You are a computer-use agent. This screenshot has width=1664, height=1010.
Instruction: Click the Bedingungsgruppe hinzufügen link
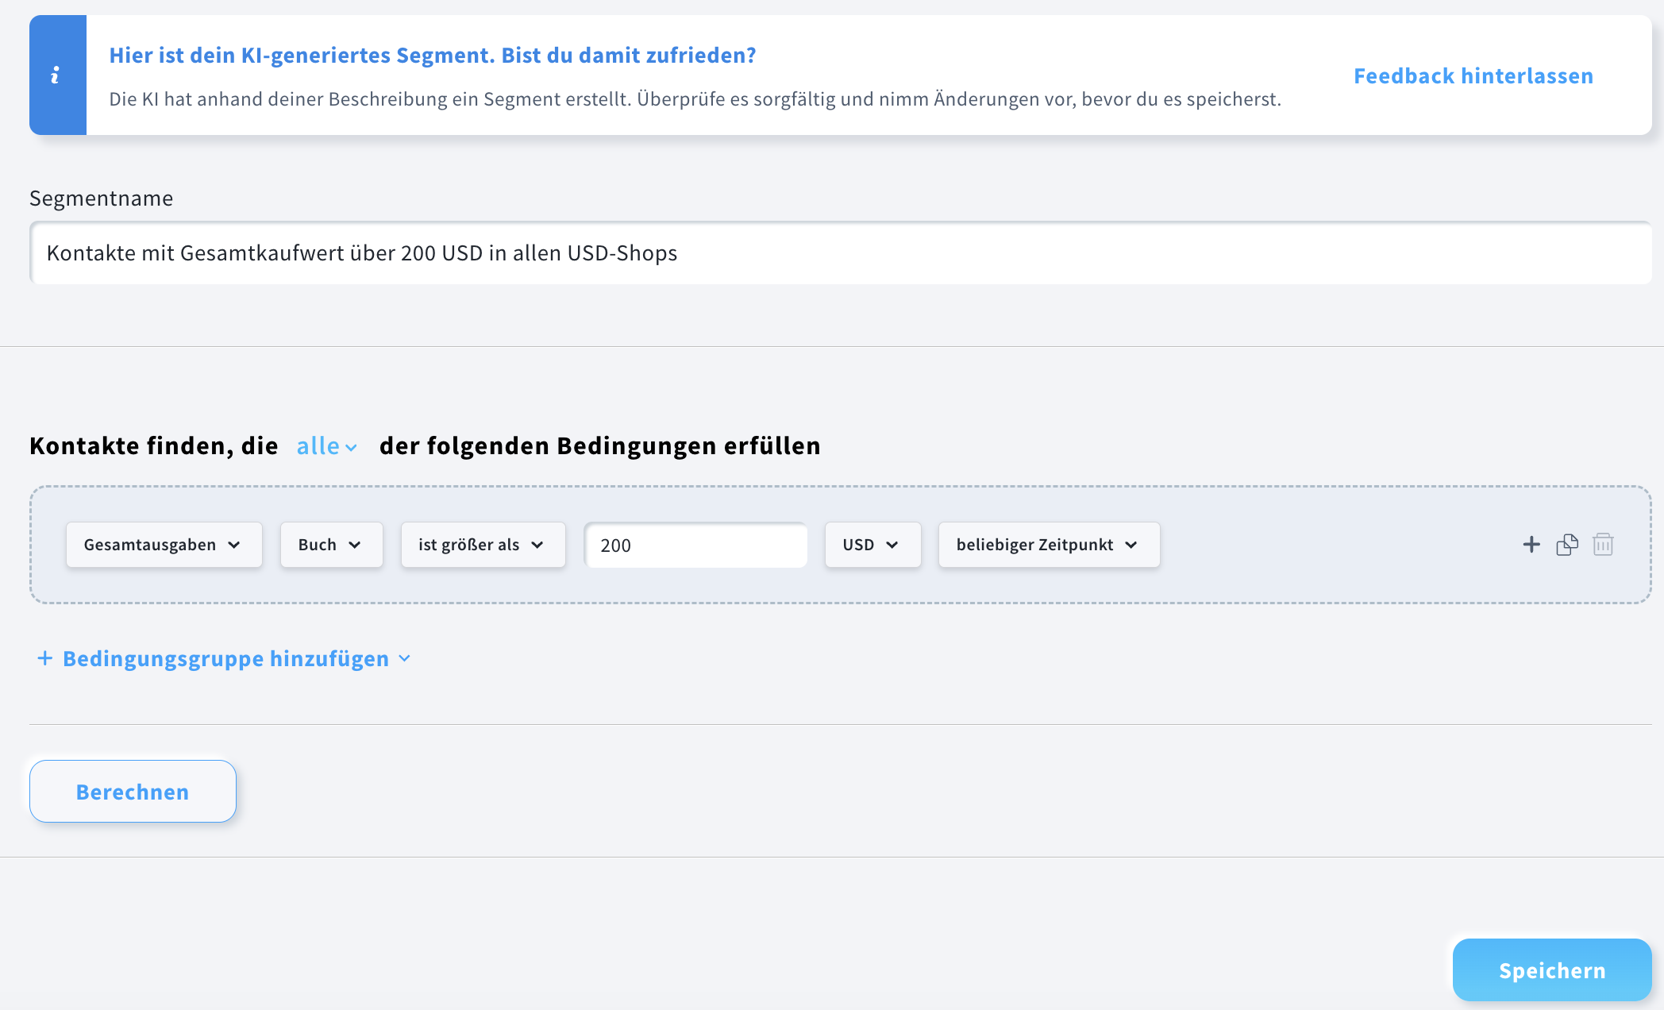(225, 657)
